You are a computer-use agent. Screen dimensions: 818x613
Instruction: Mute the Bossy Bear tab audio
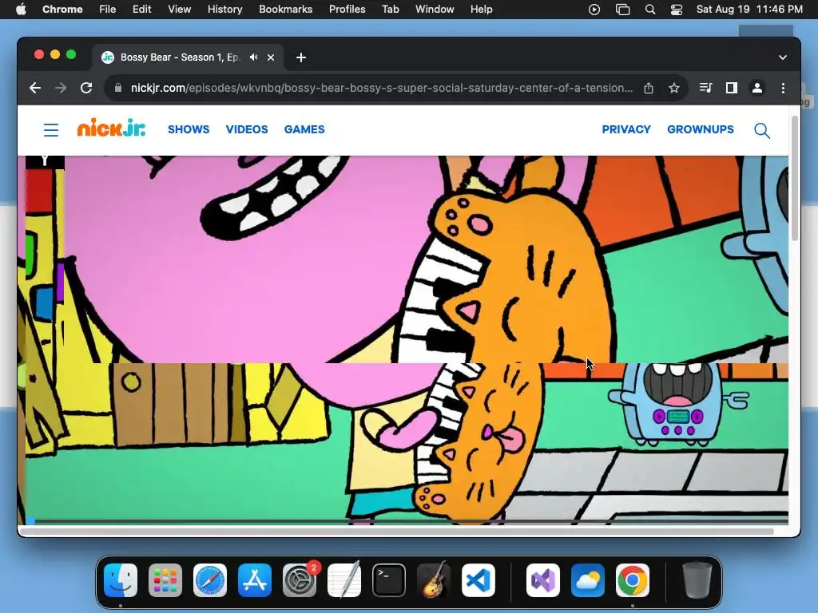(253, 57)
